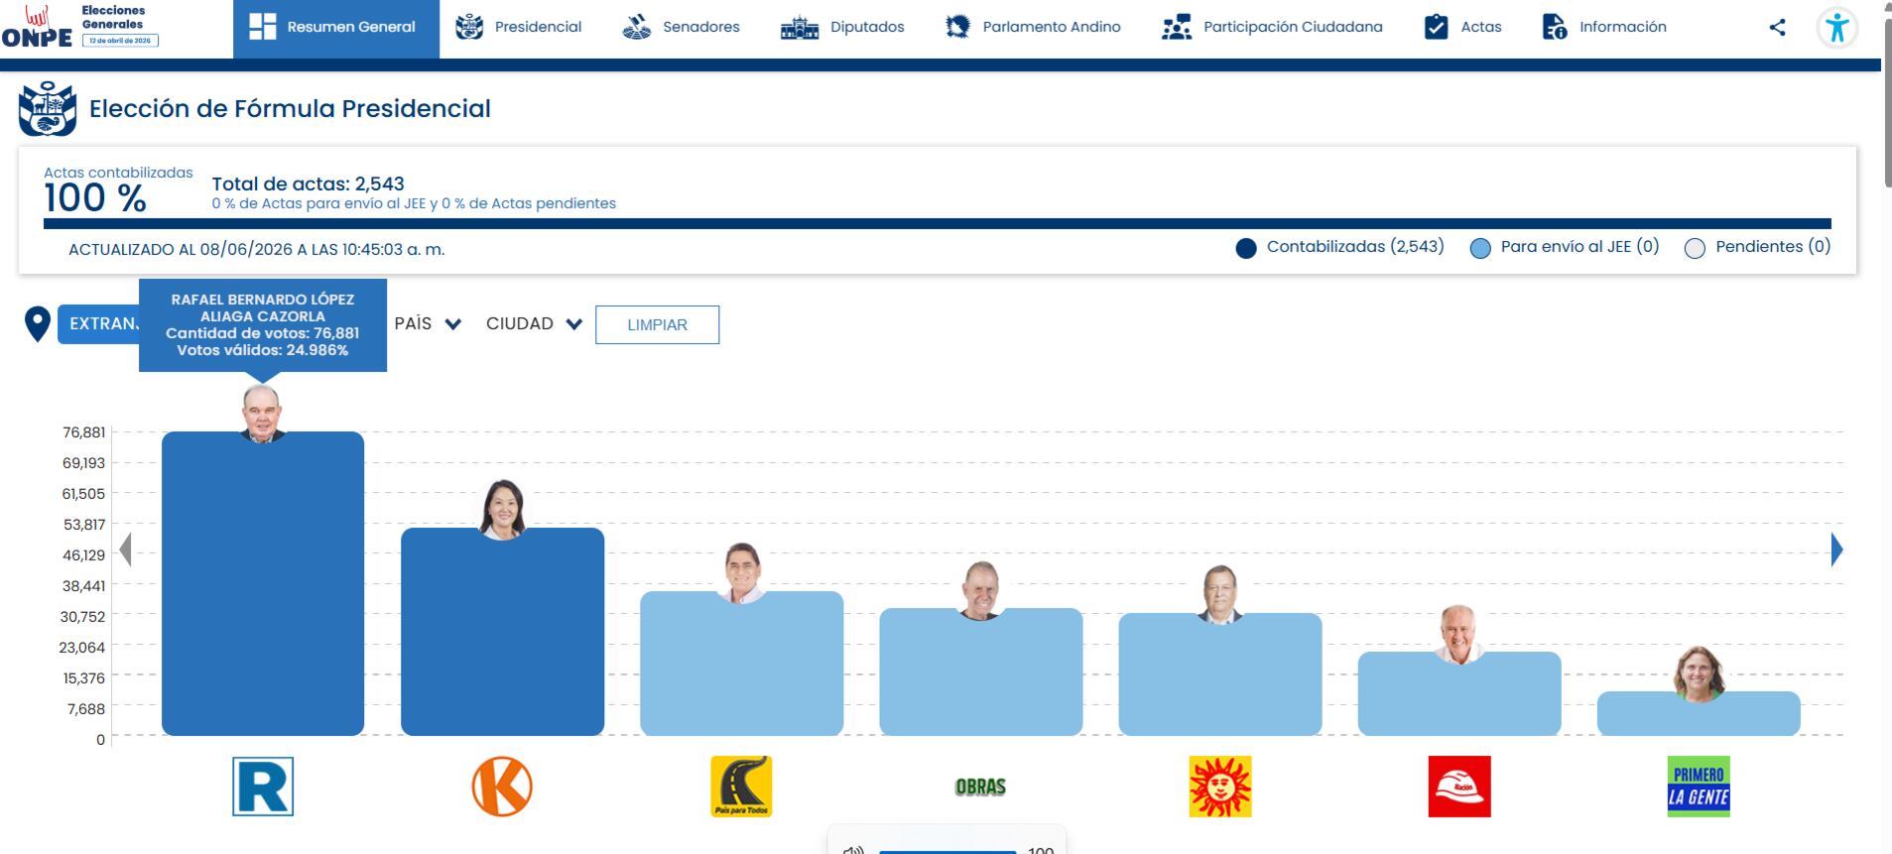
Task: Open the EXTRANJERO scope selector
Action: 99,324
